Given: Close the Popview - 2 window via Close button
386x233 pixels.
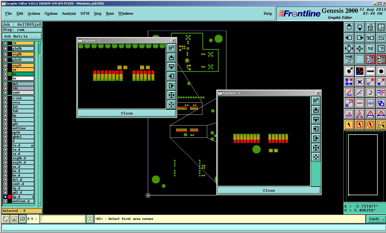Looking at the screenshot, I should [127, 113].
